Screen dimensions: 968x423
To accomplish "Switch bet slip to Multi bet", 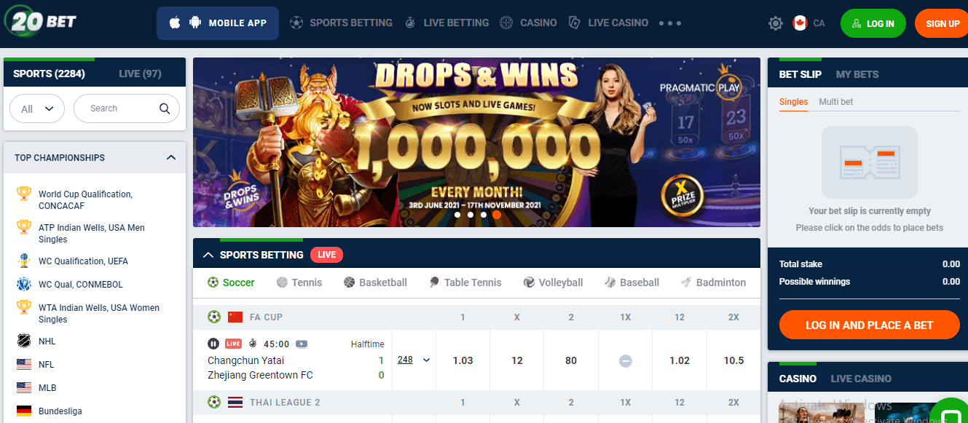I will [x=835, y=102].
